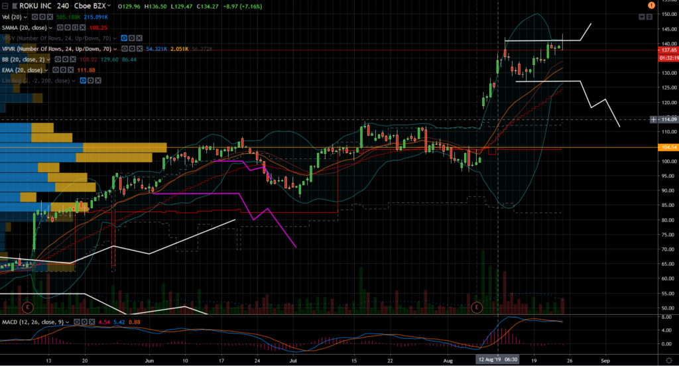679x366 pixels.
Task: Toggle visibility eye of Lin Reg indicator
Action: point(83,81)
